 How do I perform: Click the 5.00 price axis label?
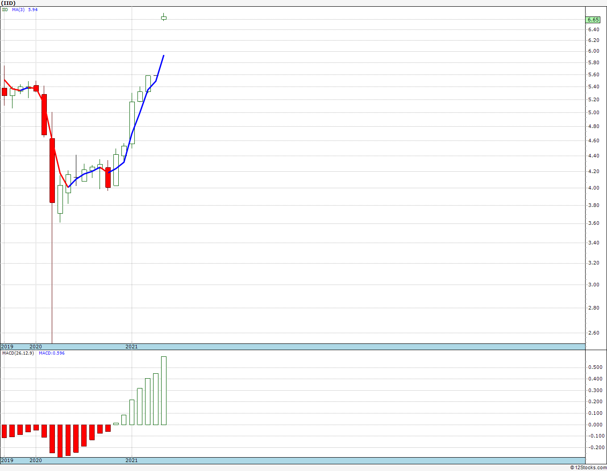coord(594,113)
